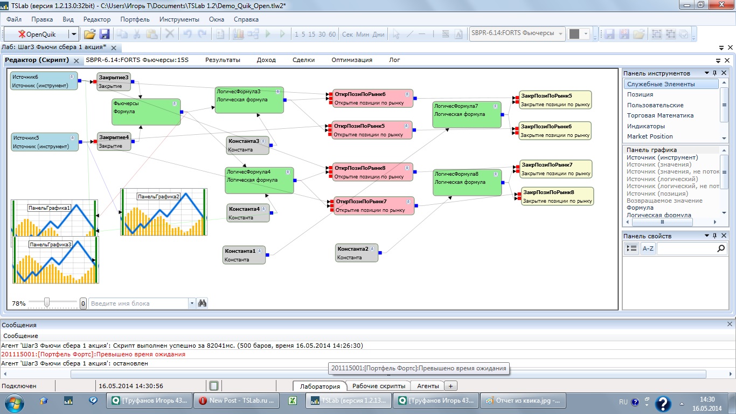Viewport: 736px width, 414px height.
Task: Collapse the ЛогичесФормула3 block chevron
Action: (279, 91)
